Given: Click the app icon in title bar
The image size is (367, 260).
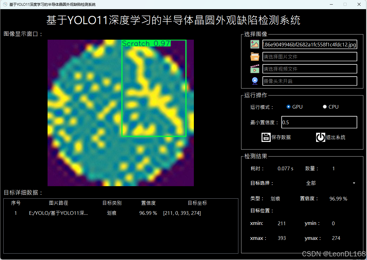Looking at the screenshot, I should point(5,4).
